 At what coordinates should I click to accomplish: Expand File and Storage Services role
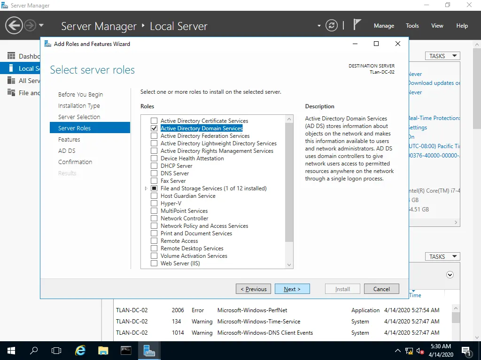pos(147,188)
